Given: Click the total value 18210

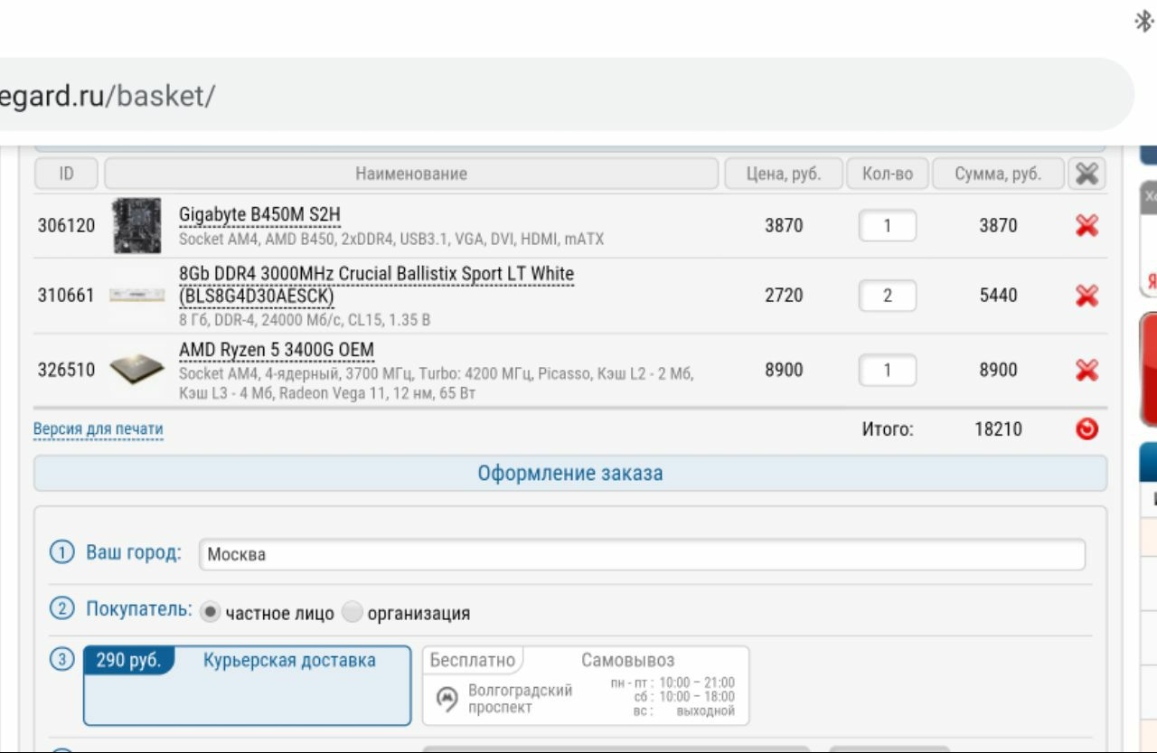Looking at the screenshot, I should tap(998, 429).
